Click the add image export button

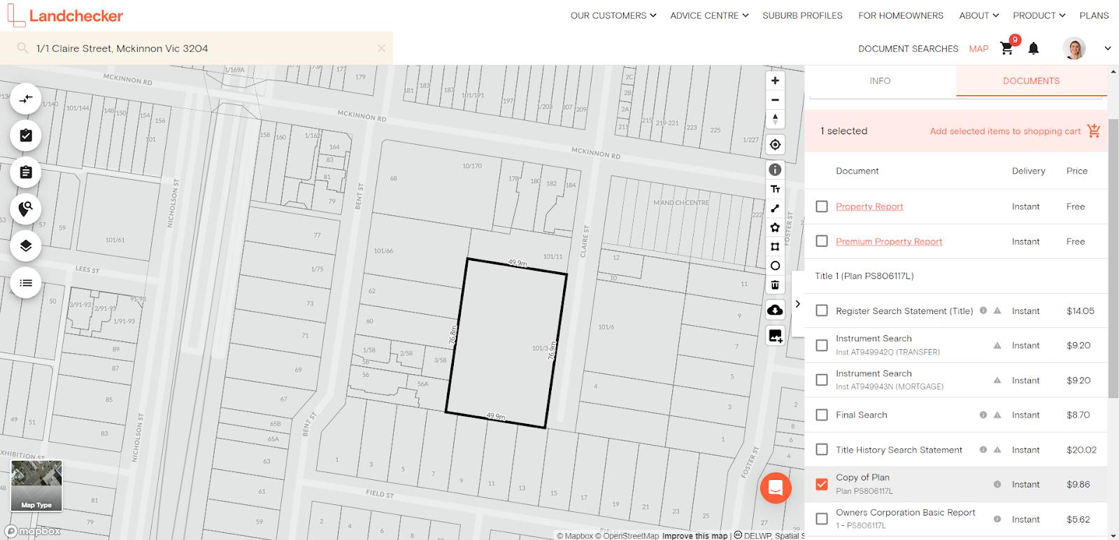coord(775,336)
